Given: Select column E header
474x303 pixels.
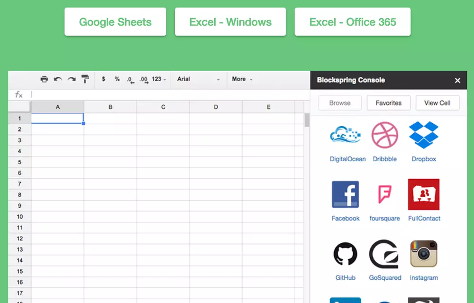Looking at the screenshot, I should 268,107.
